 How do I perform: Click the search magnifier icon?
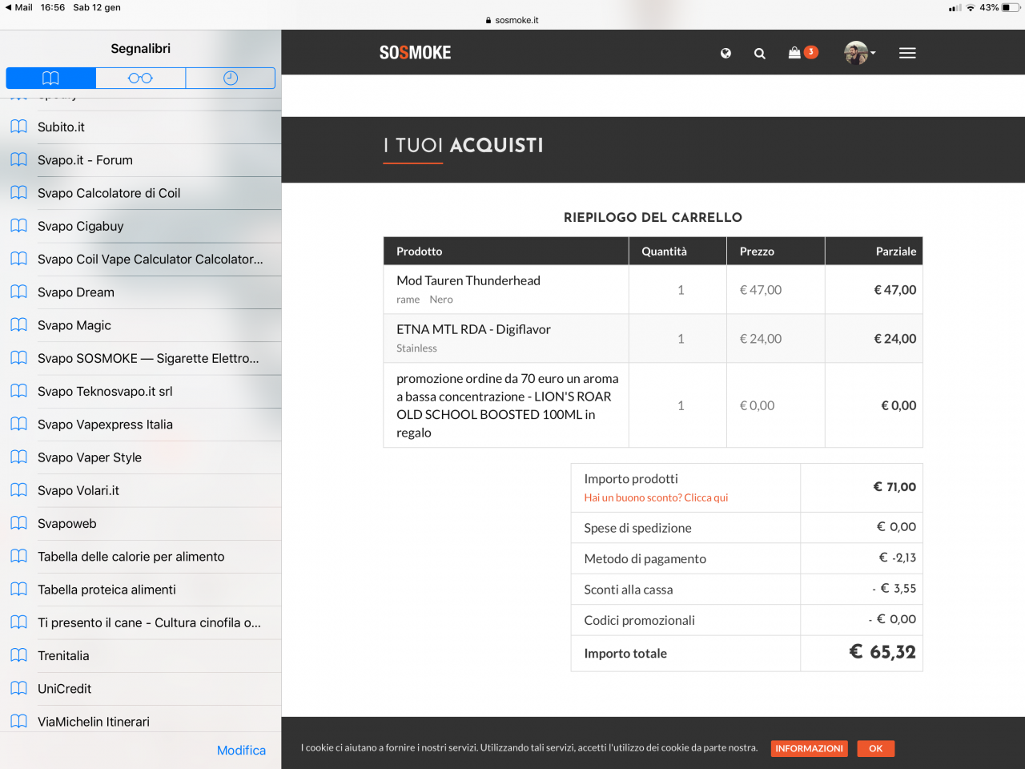coord(760,54)
